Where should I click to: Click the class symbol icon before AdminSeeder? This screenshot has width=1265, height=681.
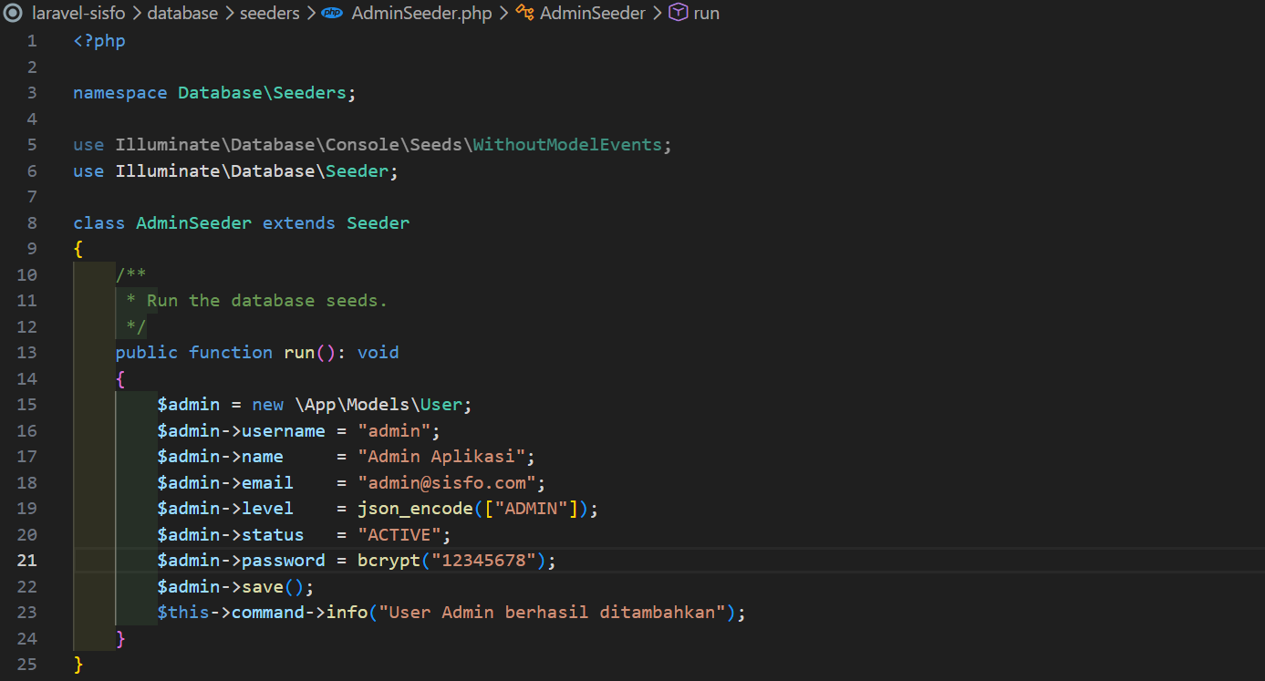524,13
